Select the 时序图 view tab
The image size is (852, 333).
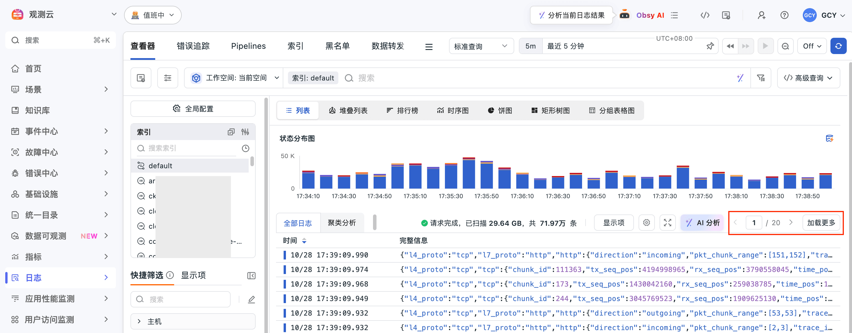[x=452, y=110]
